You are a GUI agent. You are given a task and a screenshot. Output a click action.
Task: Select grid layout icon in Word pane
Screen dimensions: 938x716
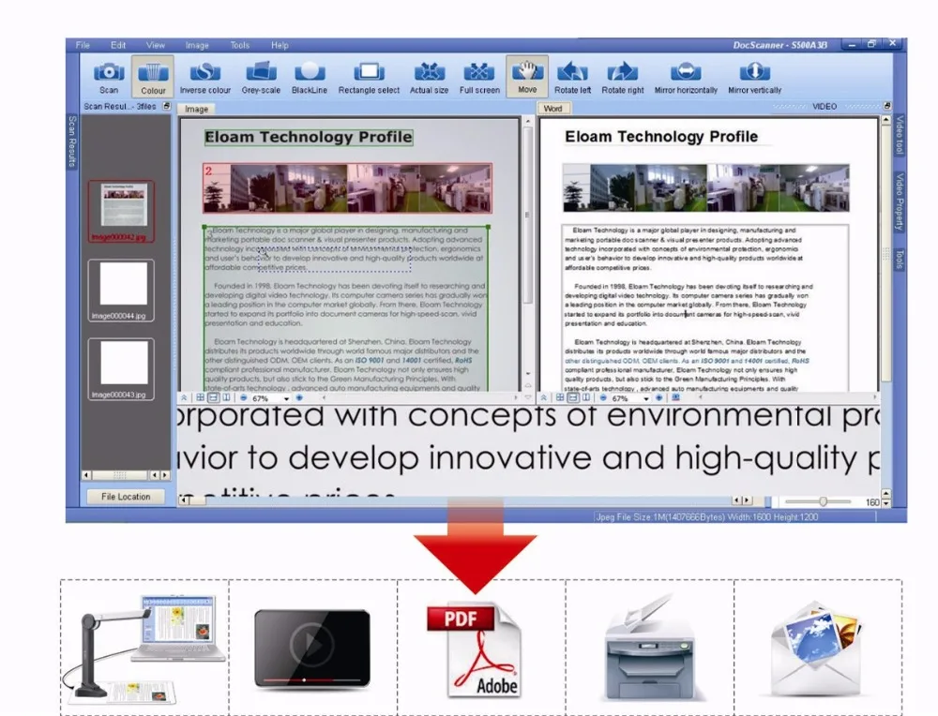click(560, 397)
